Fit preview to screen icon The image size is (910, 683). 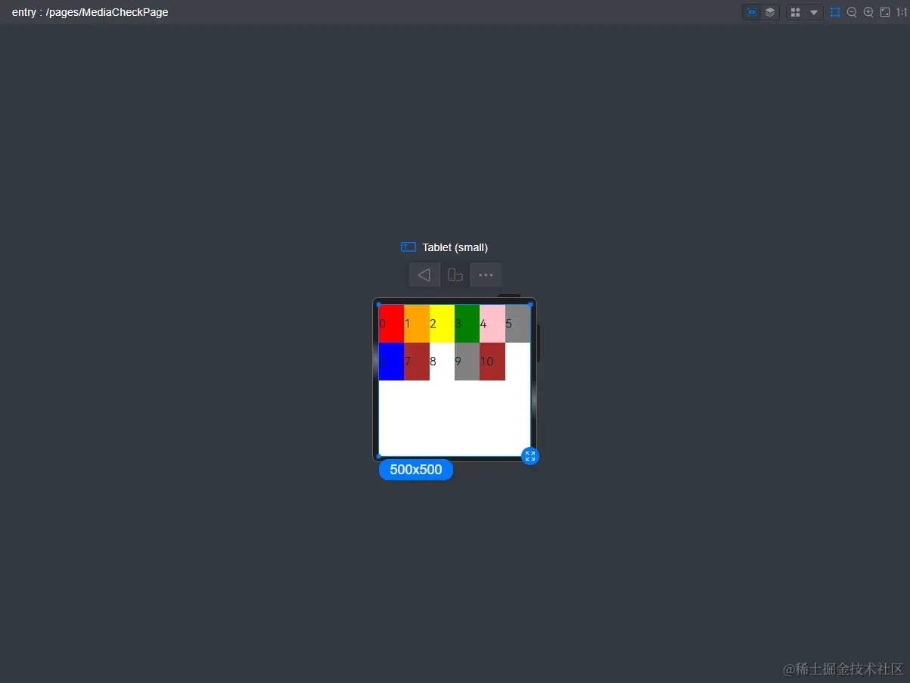(x=885, y=12)
